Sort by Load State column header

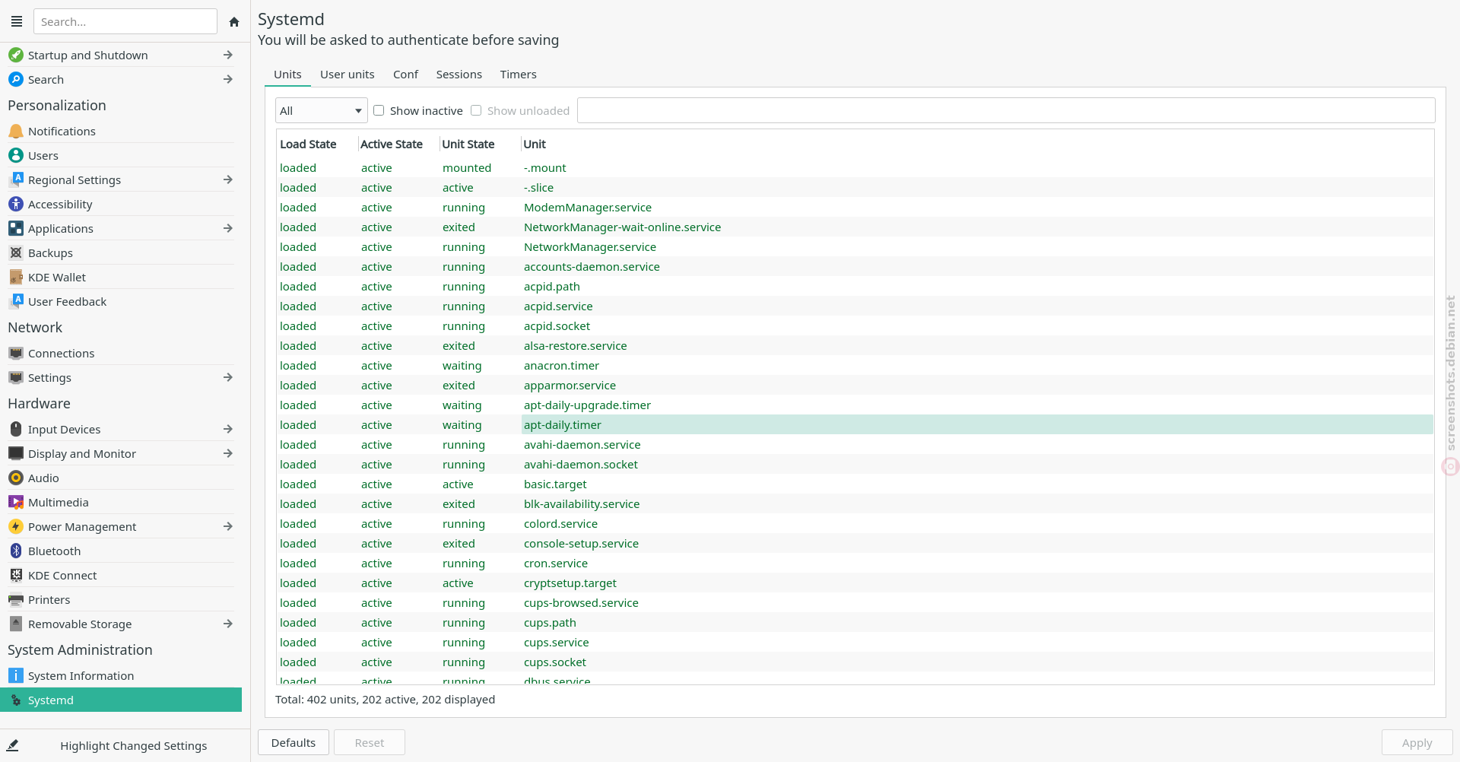316,144
